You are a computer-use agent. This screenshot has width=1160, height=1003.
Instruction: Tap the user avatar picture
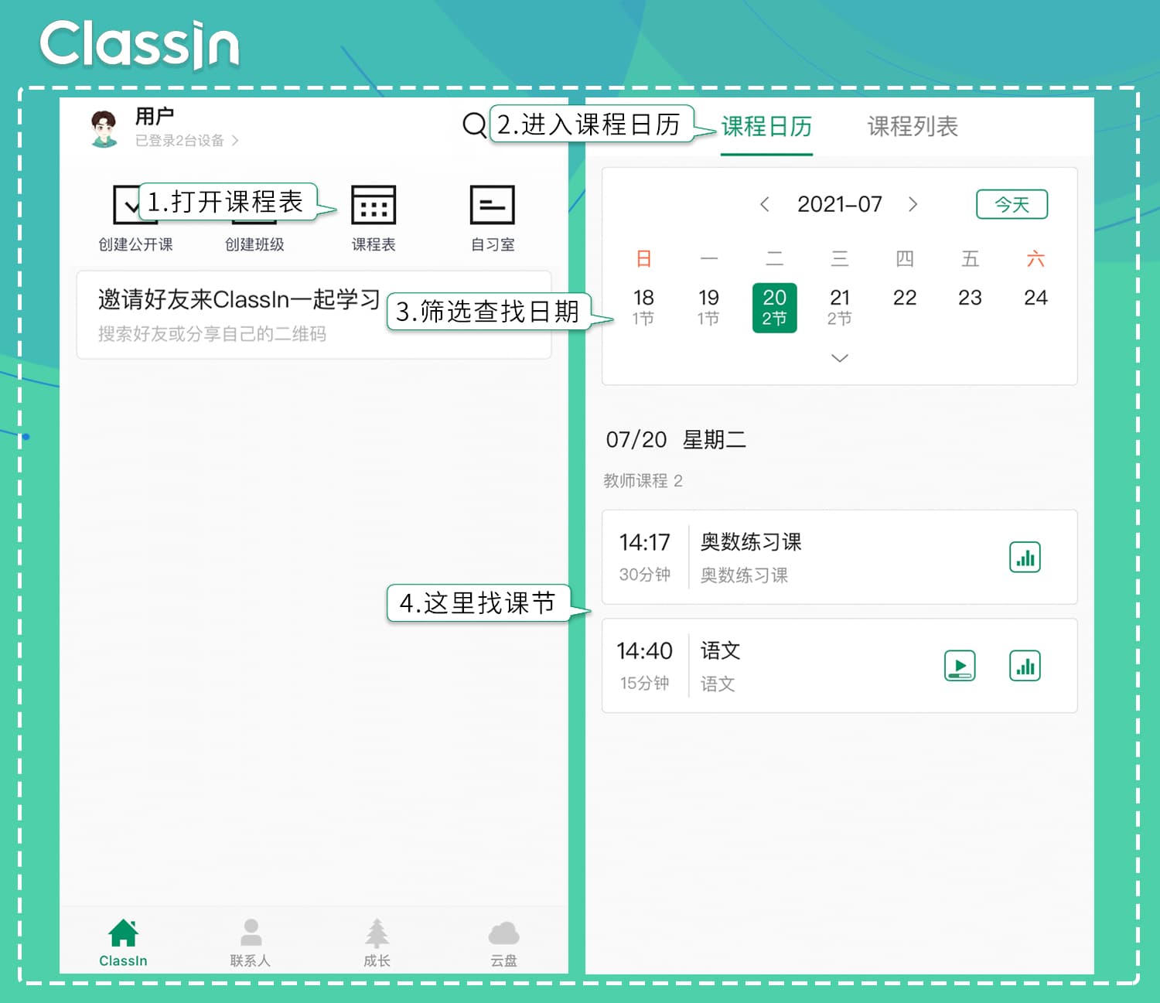click(104, 128)
